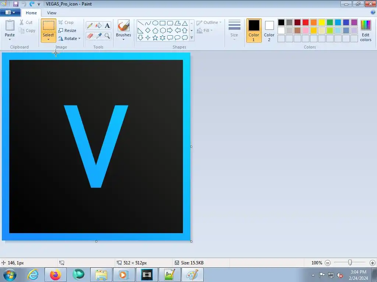Pick the Right triangle shape
The height and width of the screenshot is (282, 377).
pyautogui.click(x=141, y=30)
